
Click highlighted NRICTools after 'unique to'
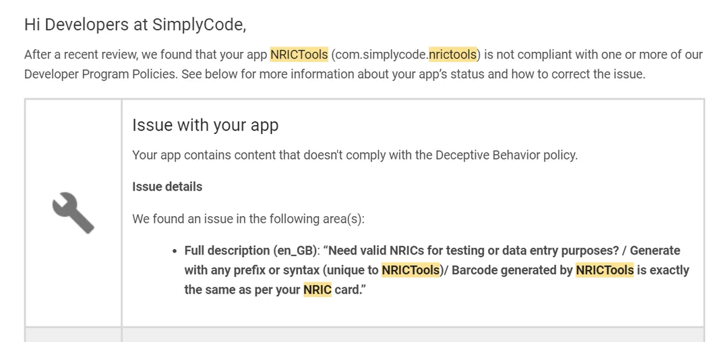[411, 270]
